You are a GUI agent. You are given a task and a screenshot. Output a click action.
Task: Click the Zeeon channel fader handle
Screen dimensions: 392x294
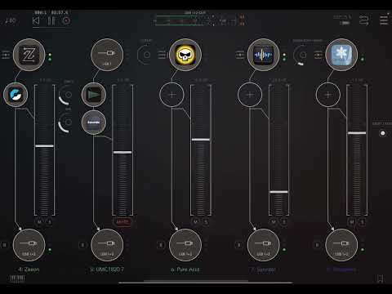(x=44, y=146)
